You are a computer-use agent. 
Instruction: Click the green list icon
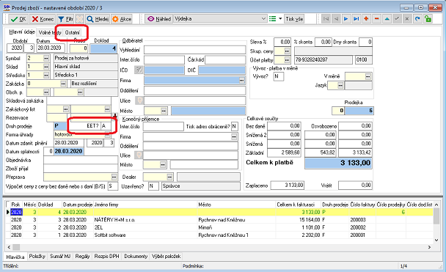click(x=272, y=19)
